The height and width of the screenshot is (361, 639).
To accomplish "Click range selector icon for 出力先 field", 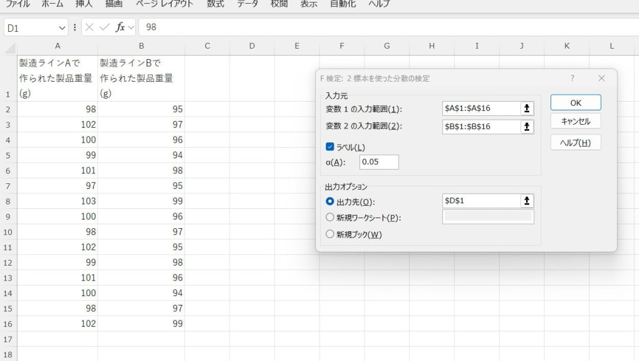I will click(527, 201).
